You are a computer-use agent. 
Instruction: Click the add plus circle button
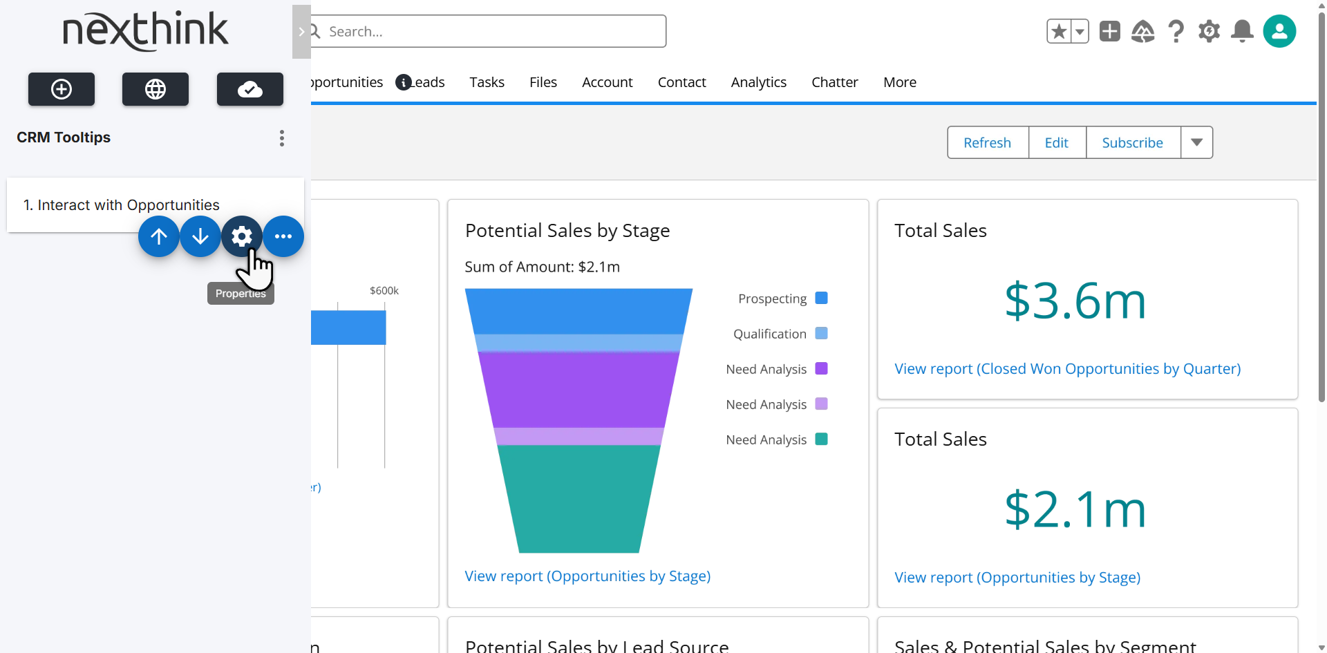62,89
